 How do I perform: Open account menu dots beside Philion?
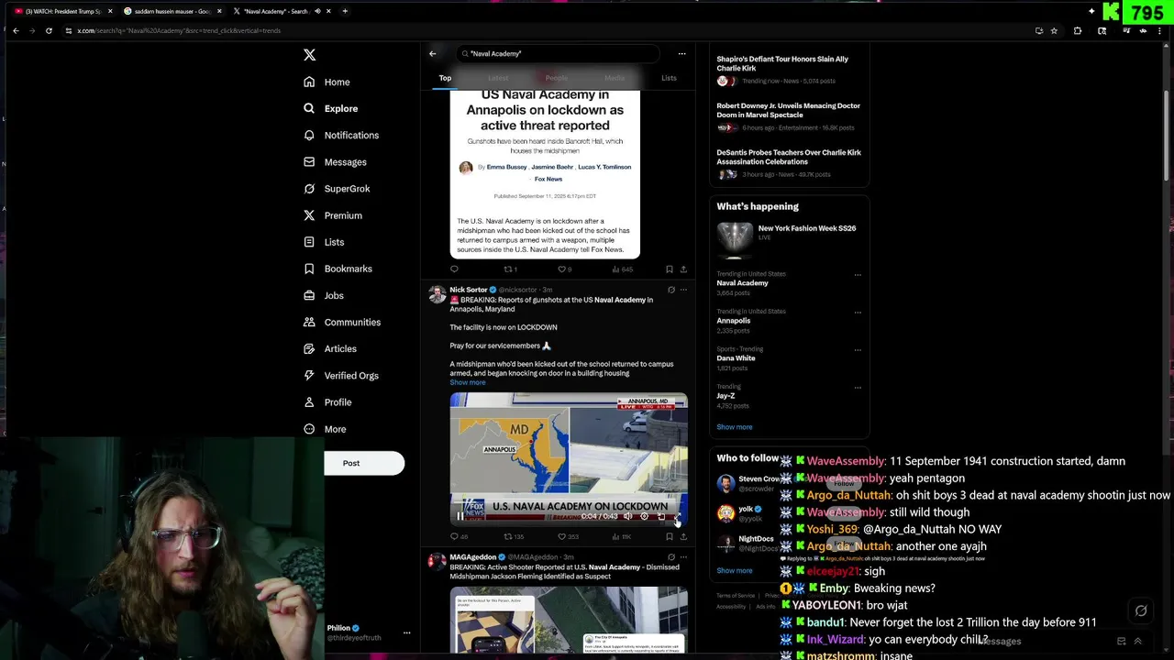click(406, 632)
